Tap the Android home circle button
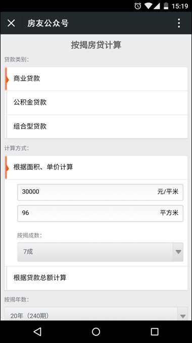 96,332
